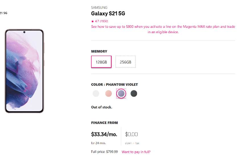
Task: Select the Phantom Violet color swatch
Action: point(121,93)
